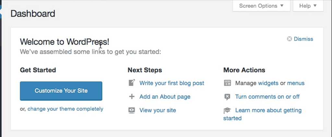Click the pencil icon beside first blog post
Screen dimensions: 332x137
coord(132,83)
